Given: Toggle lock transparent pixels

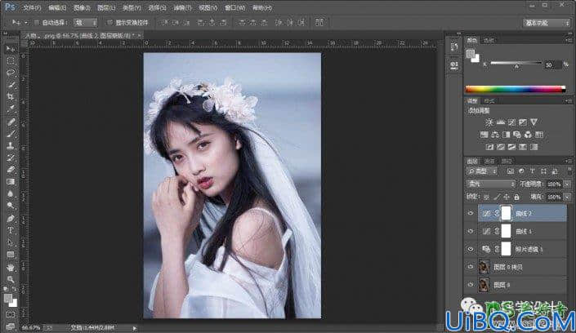Looking at the screenshot, I should click(486, 198).
